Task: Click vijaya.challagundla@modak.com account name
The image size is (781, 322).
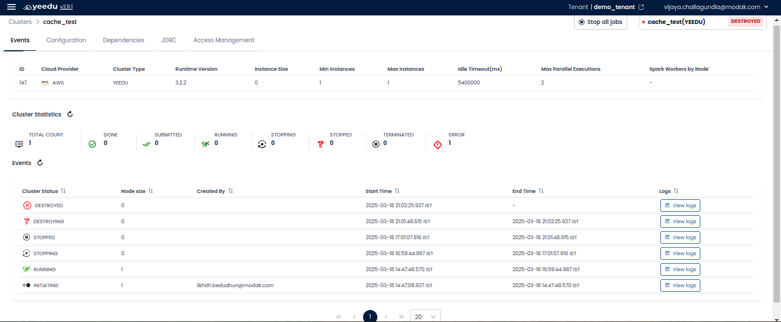Action: 712,7
